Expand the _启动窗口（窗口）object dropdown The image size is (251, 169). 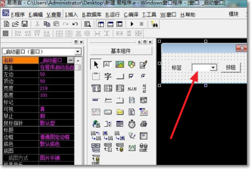(x=78, y=52)
